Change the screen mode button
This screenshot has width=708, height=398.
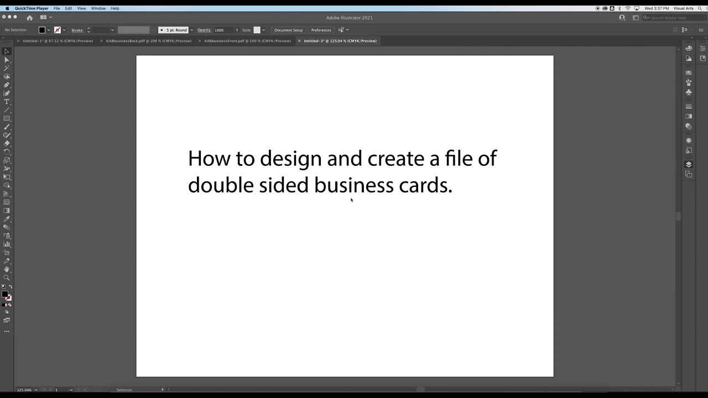click(7, 320)
